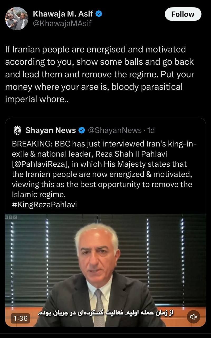The width and height of the screenshot is (211, 338).
Task: Open the Shayan News logo avatar
Action: (17, 130)
